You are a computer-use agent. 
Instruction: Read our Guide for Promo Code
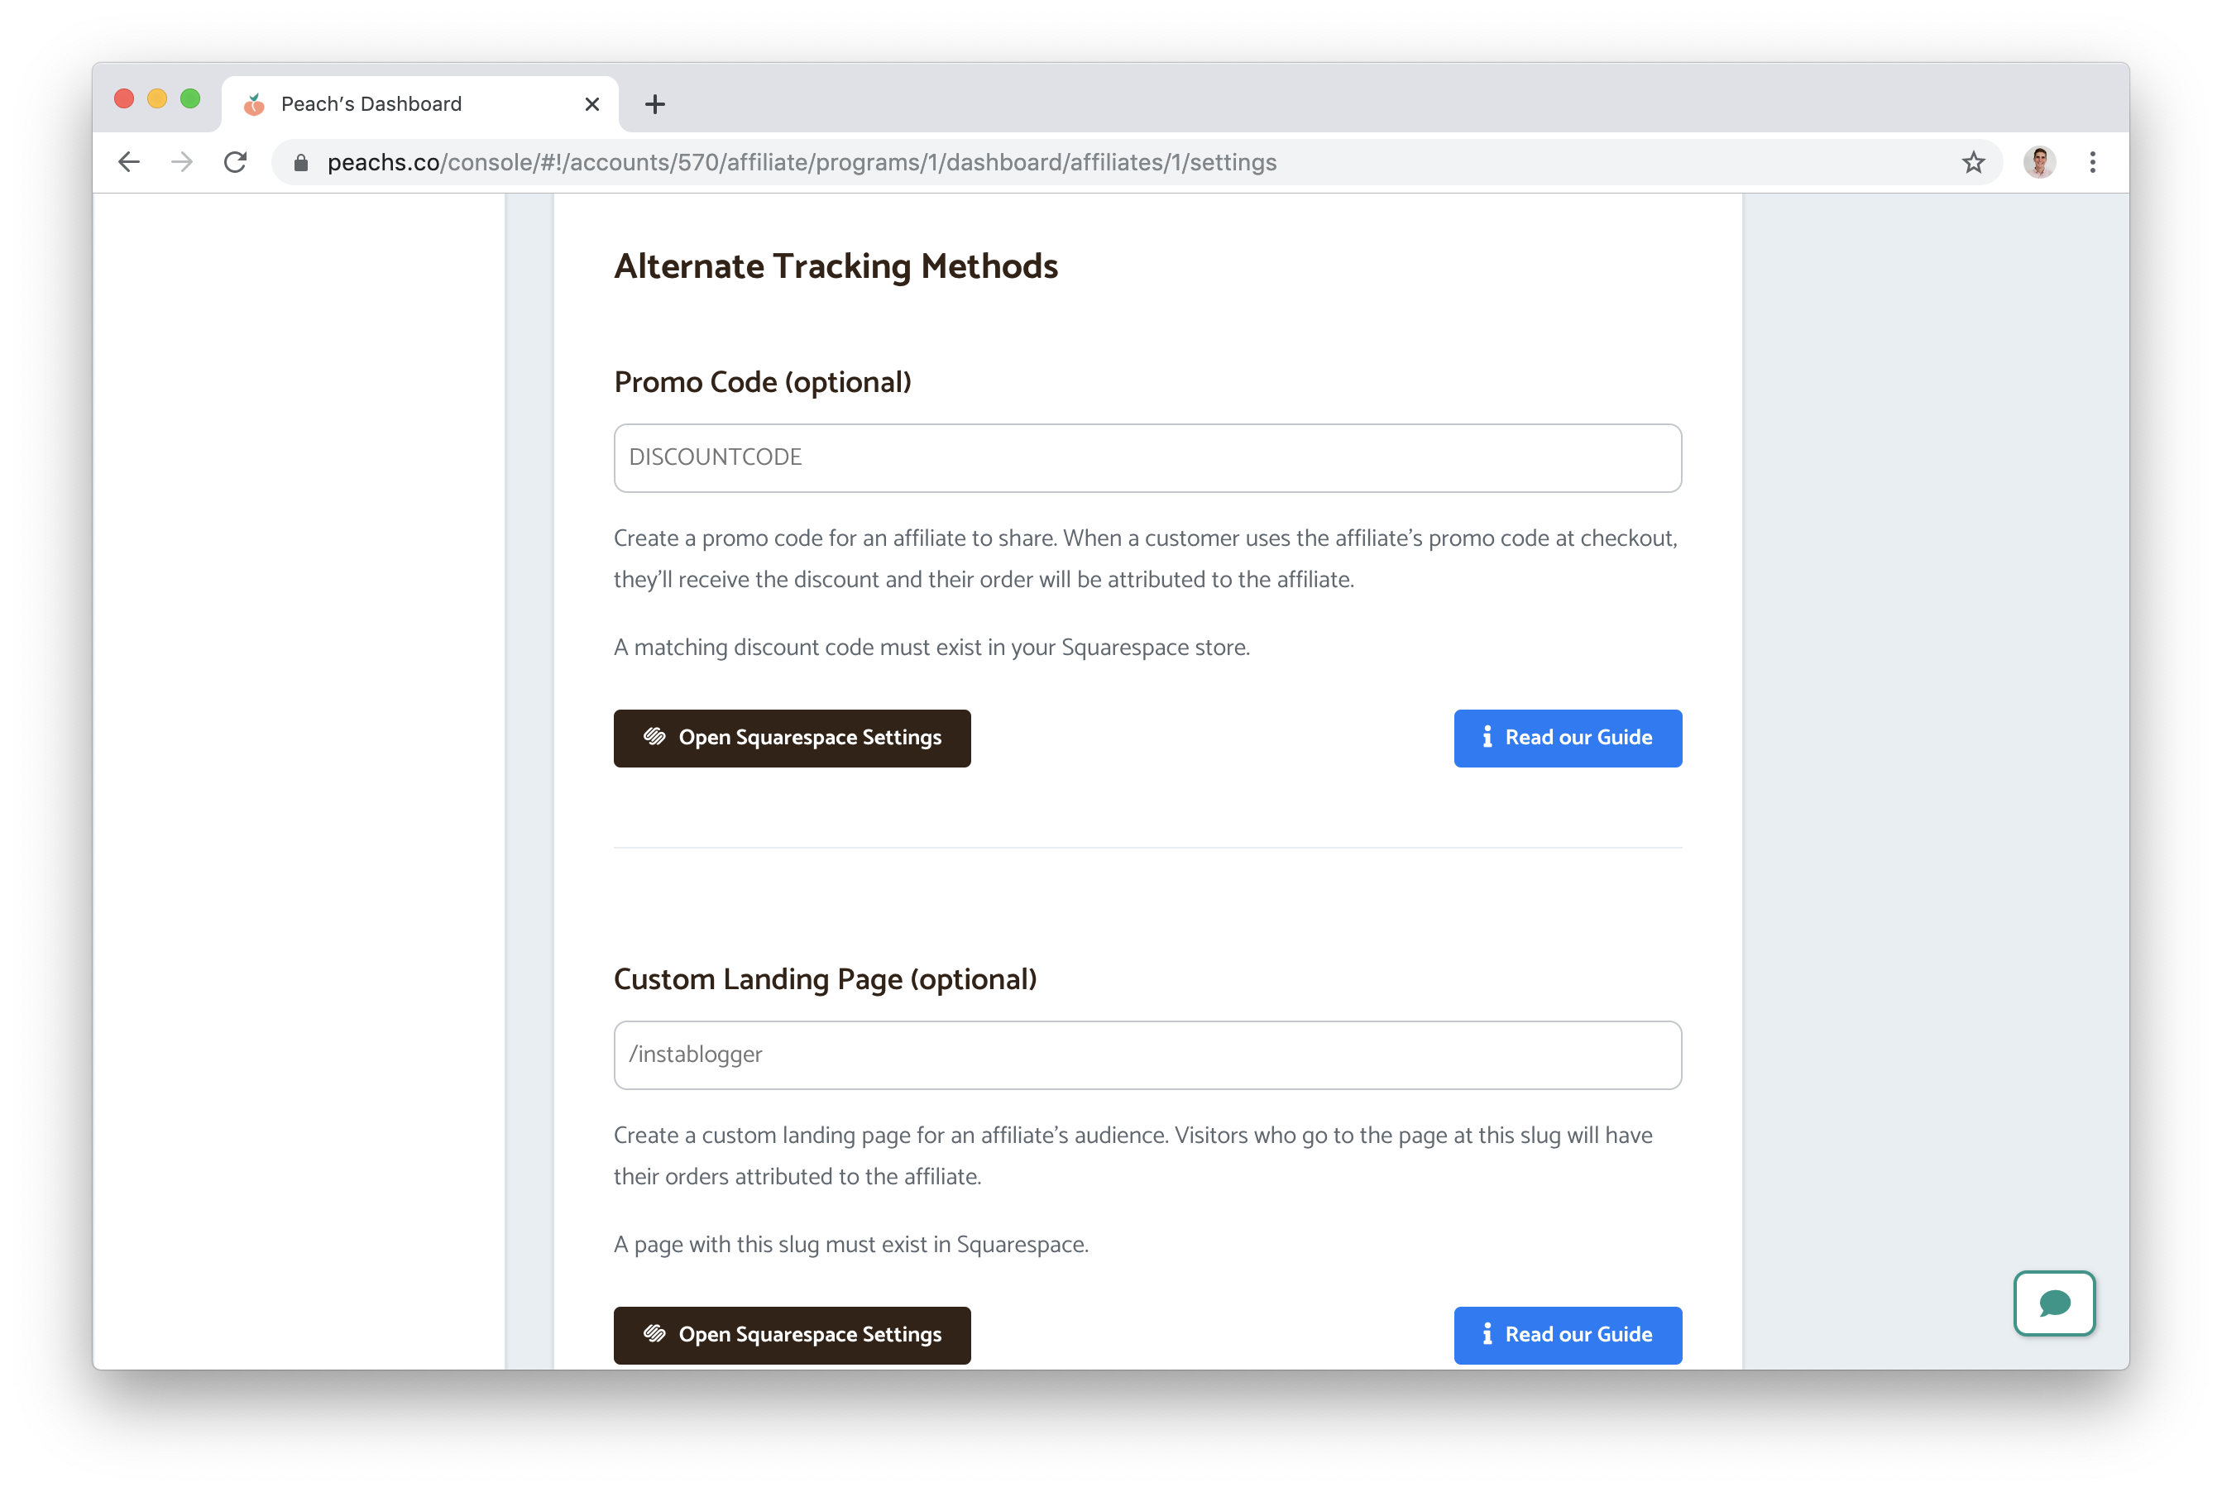[1566, 739]
